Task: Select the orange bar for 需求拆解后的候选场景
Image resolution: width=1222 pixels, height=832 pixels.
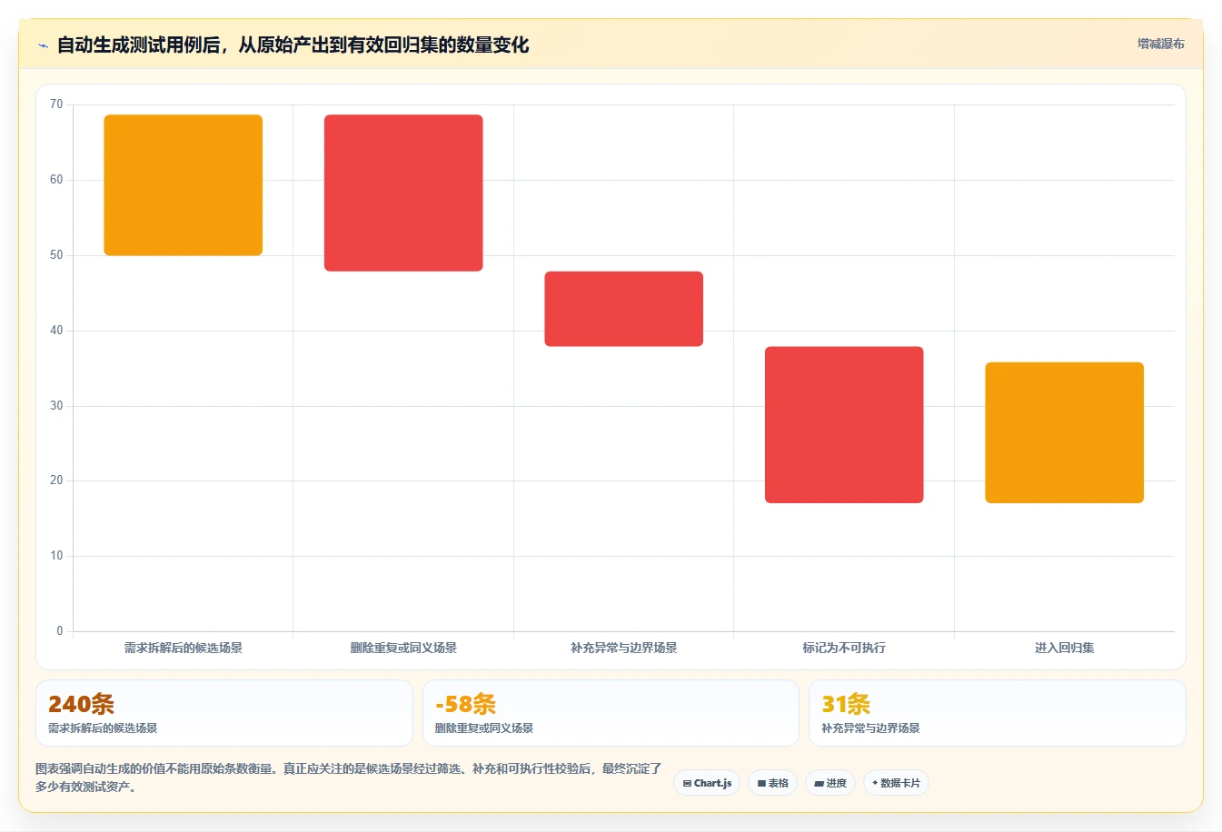Action: coord(184,185)
